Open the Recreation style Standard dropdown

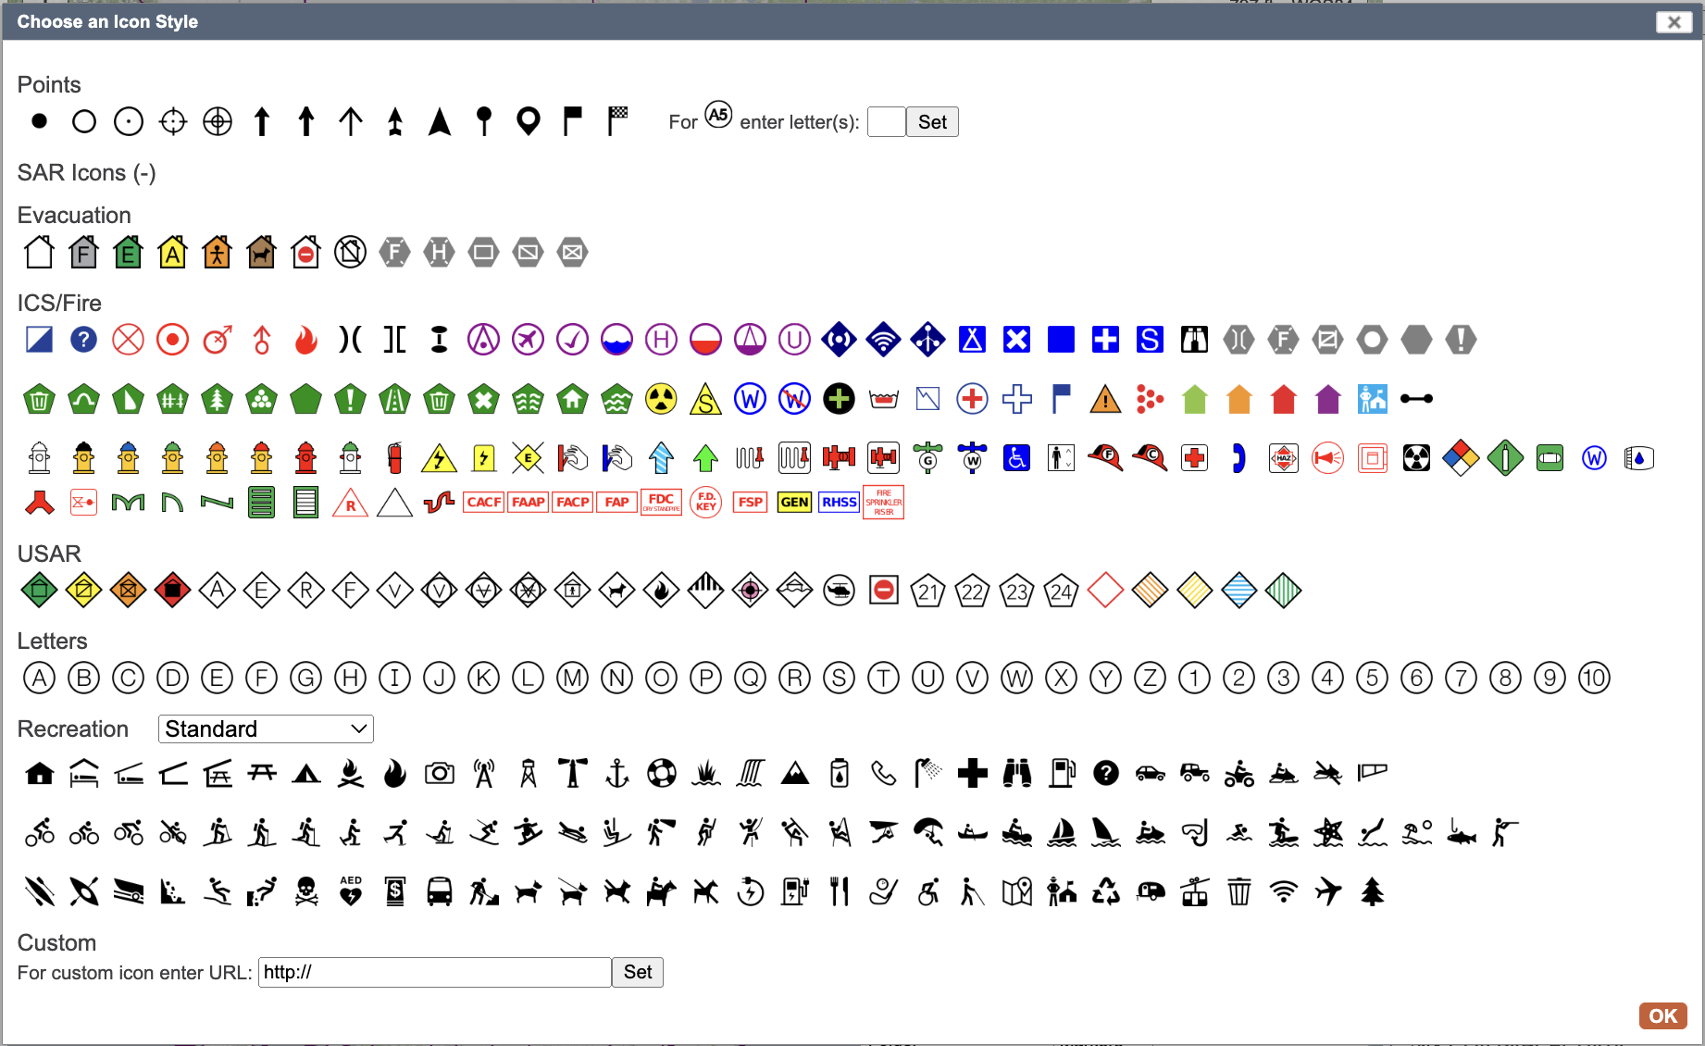[266, 729]
